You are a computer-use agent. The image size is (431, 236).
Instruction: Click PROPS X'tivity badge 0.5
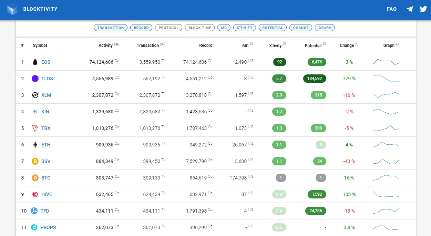coord(279,227)
